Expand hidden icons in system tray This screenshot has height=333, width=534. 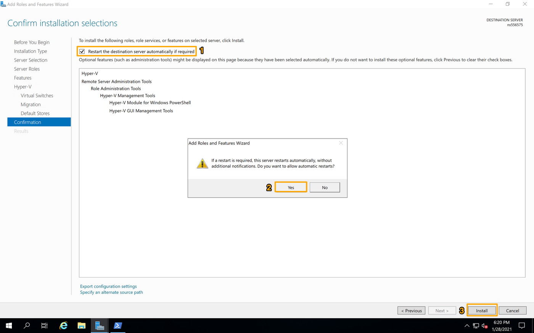coord(467,325)
